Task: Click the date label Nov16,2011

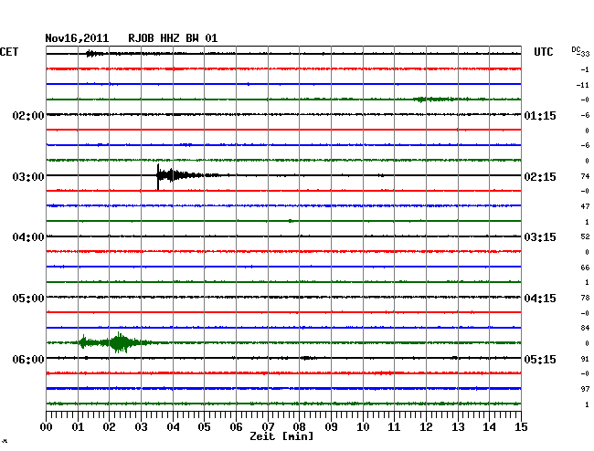Action: (x=77, y=38)
